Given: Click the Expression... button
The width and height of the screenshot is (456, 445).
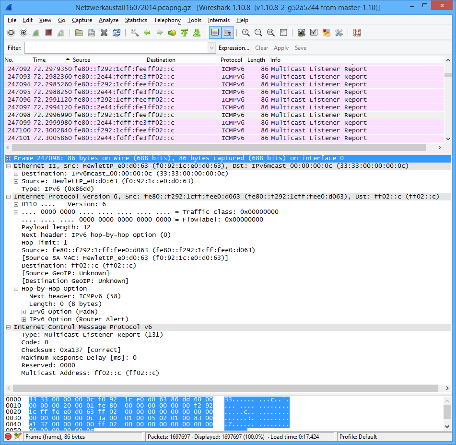Looking at the screenshot, I should coord(234,48).
